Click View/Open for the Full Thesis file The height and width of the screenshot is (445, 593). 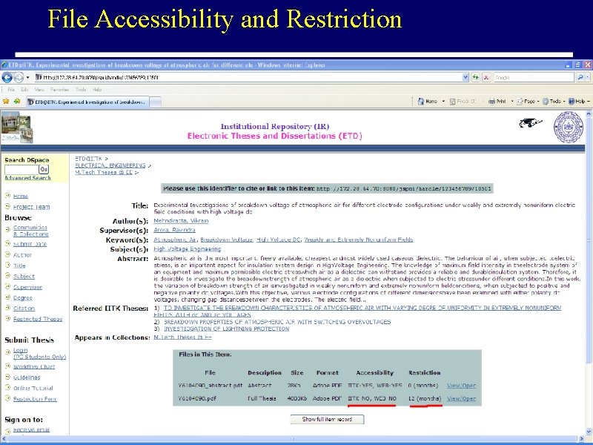(460, 398)
